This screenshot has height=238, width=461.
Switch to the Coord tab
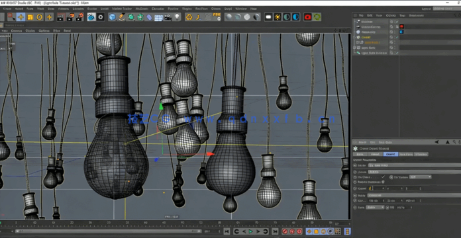375,154
